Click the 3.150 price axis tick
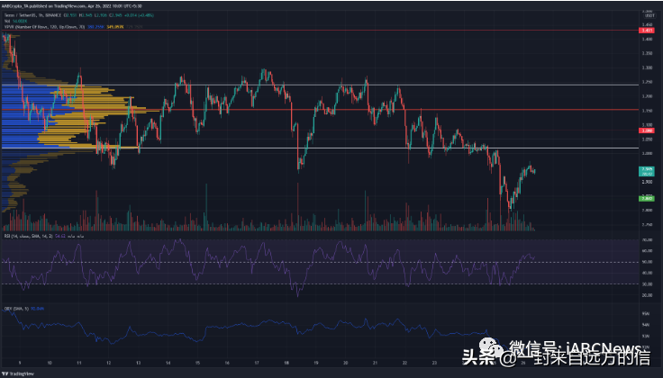This screenshot has width=663, height=378. (x=647, y=111)
